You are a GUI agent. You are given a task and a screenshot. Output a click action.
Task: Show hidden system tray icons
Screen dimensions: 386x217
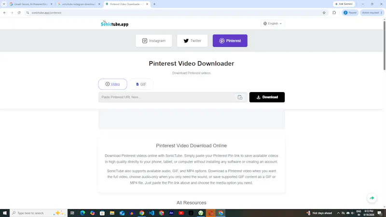click(338, 213)
